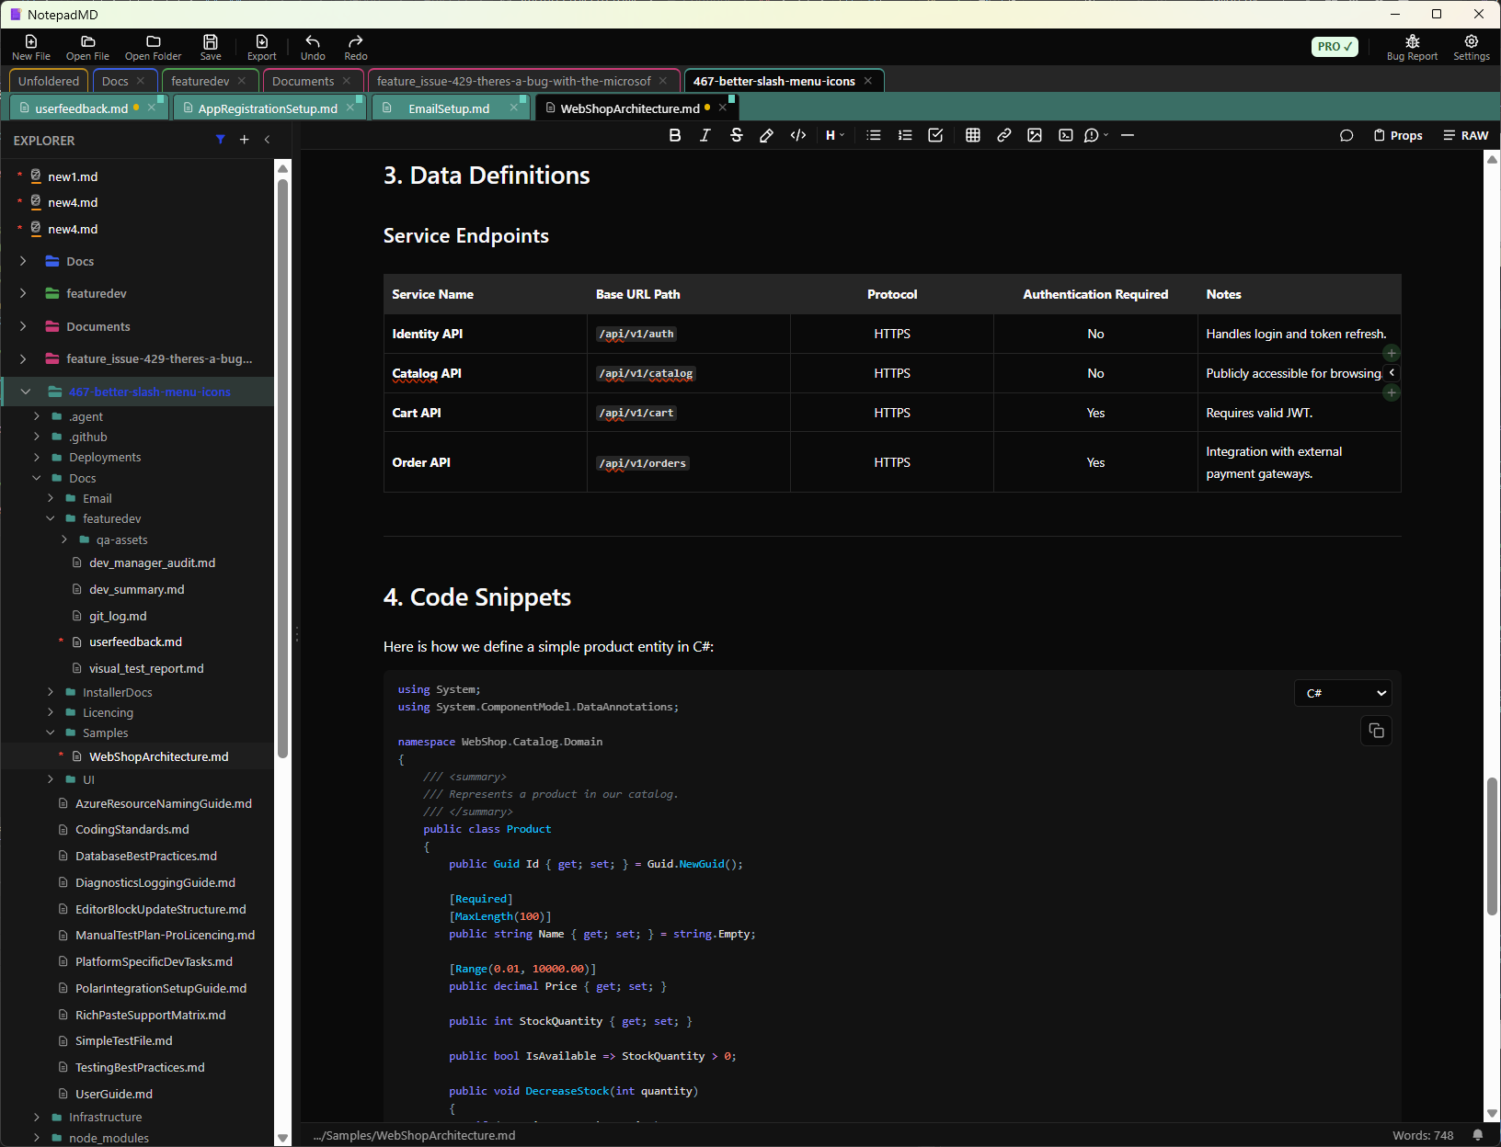Close the WebShopArchitecture.md tab
The height and width of the screenshot is (1147, 1501).
coord(723,108)
